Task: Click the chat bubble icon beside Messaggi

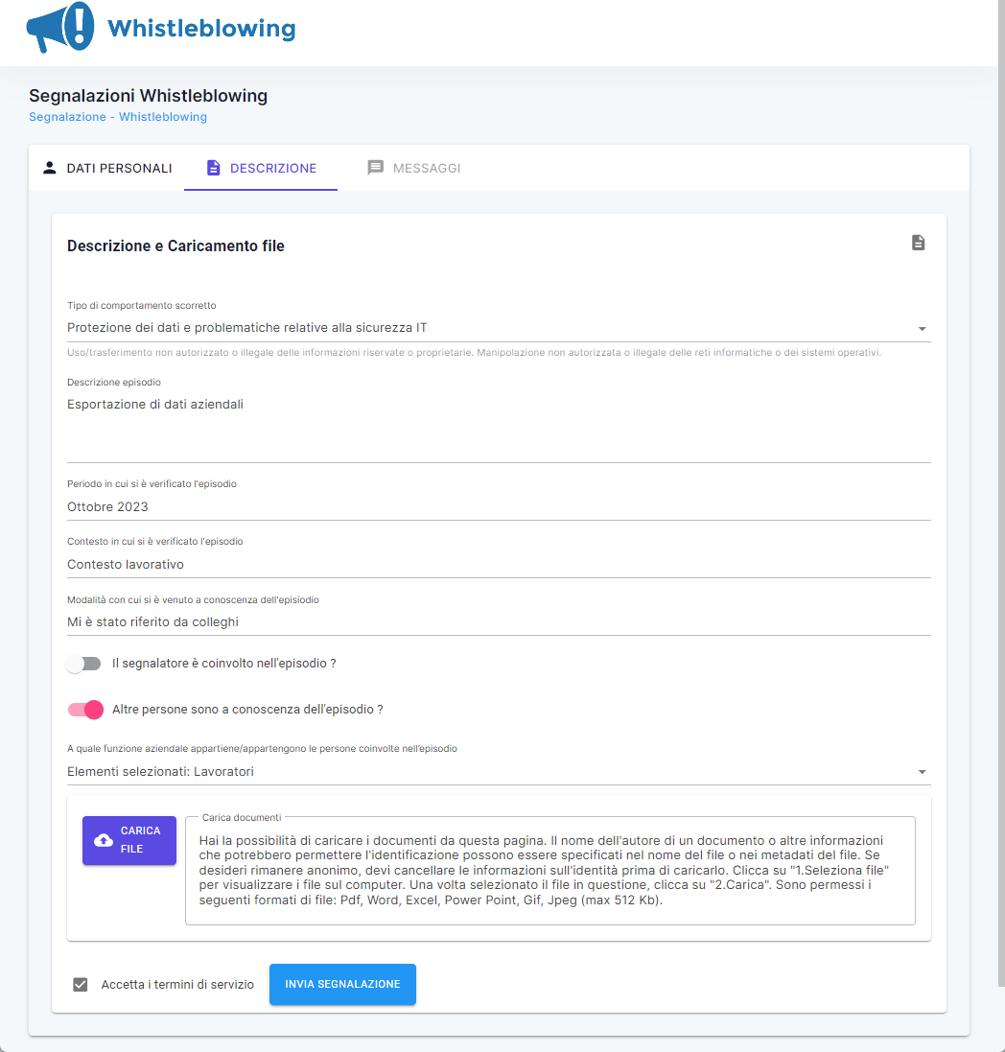Action: (376, 168)
